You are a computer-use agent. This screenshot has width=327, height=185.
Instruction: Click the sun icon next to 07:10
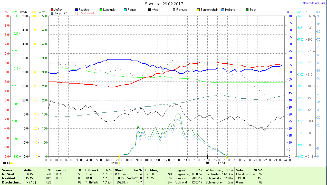tap(119, 163)
